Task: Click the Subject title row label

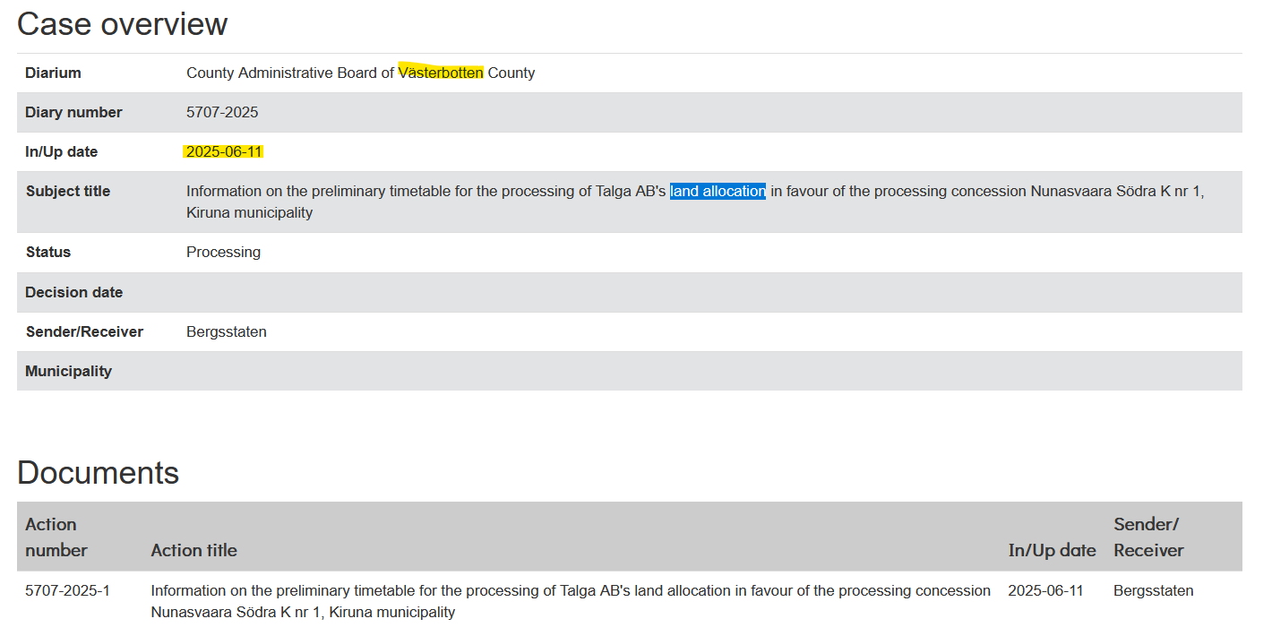Action: (68, 191)
